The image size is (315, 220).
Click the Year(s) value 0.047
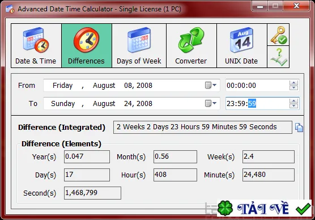click(x=87, y=156)
